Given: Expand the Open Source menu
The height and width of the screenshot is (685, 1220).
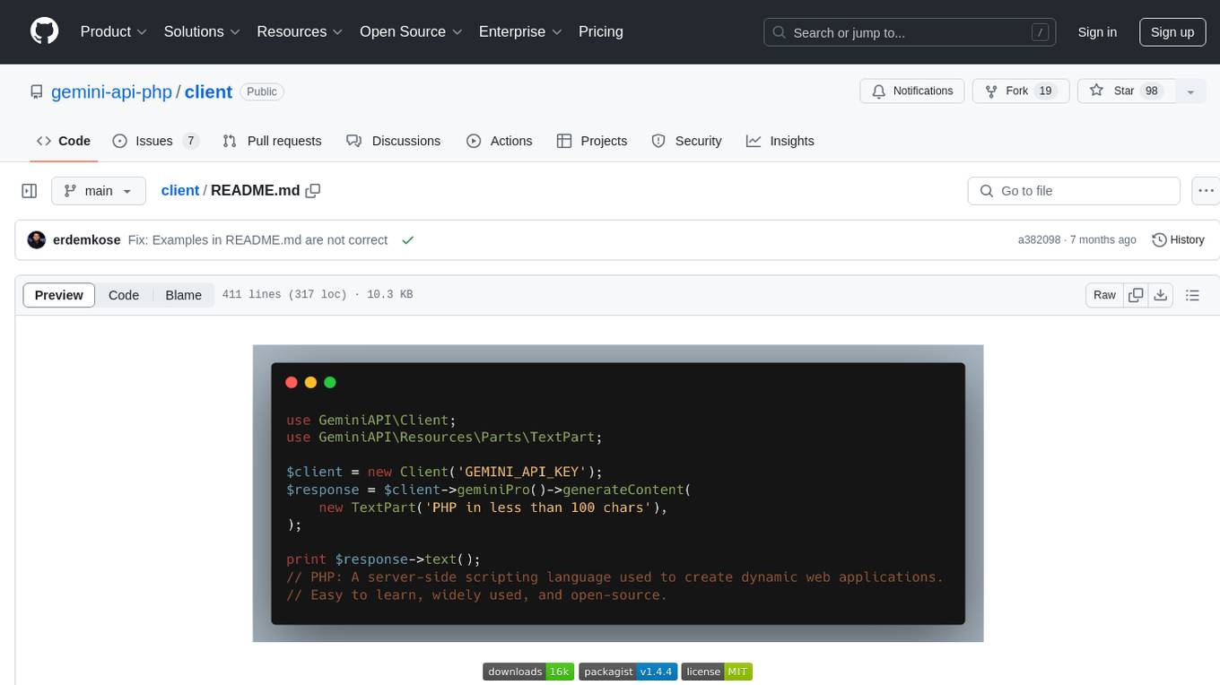Looking at the screenshot, I should click(411, 31).
